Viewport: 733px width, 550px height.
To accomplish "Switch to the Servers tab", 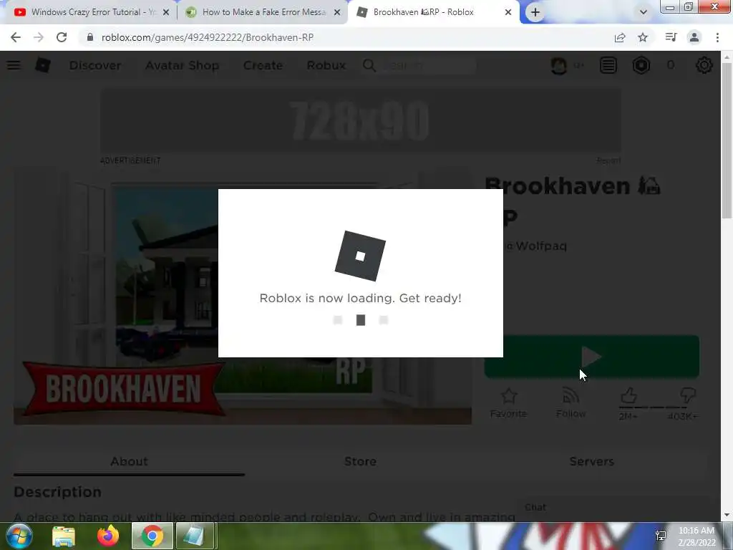I will click(591, 462).
